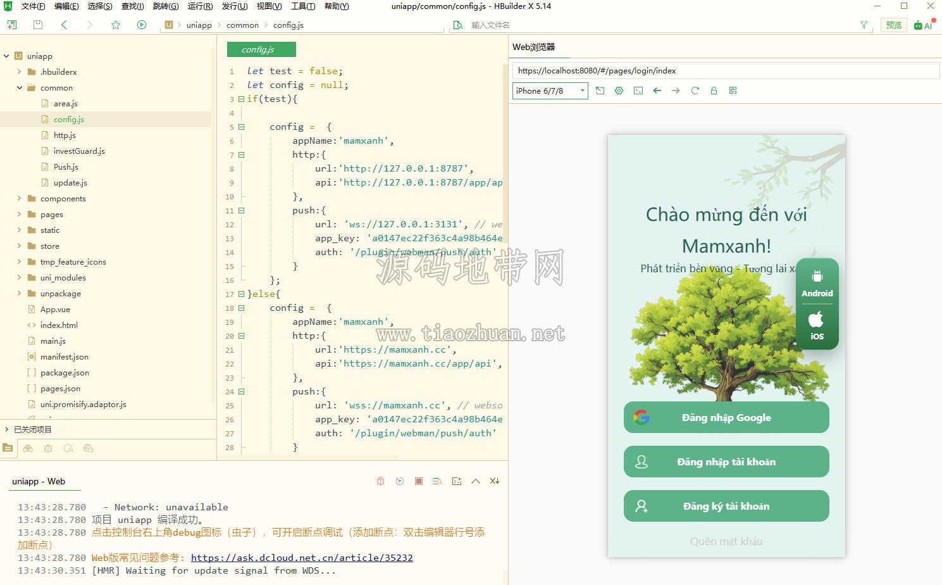Toggle the filter funnel icon at top right
942x585 pixels.
pyautogui.click(x=864, y=25)
